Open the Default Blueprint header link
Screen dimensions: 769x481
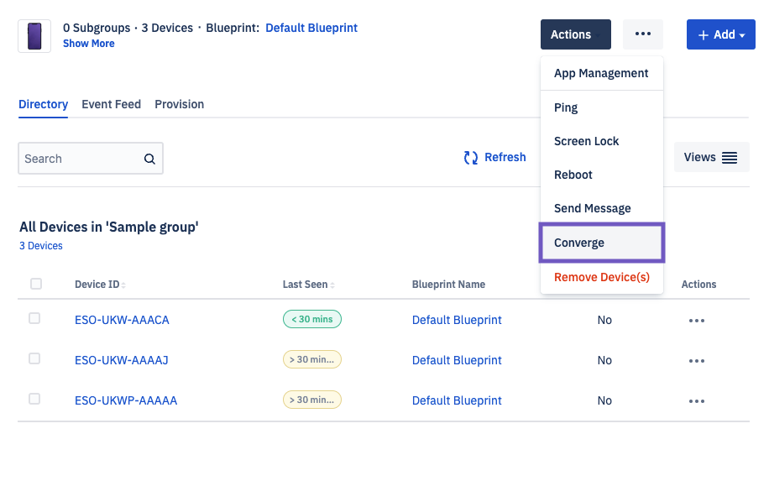(x=311, y=28)
